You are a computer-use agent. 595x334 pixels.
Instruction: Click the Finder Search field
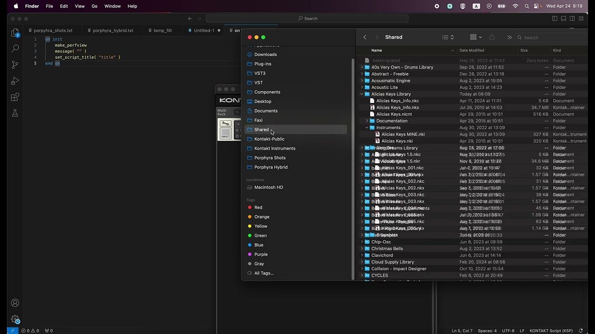[551, 38]
